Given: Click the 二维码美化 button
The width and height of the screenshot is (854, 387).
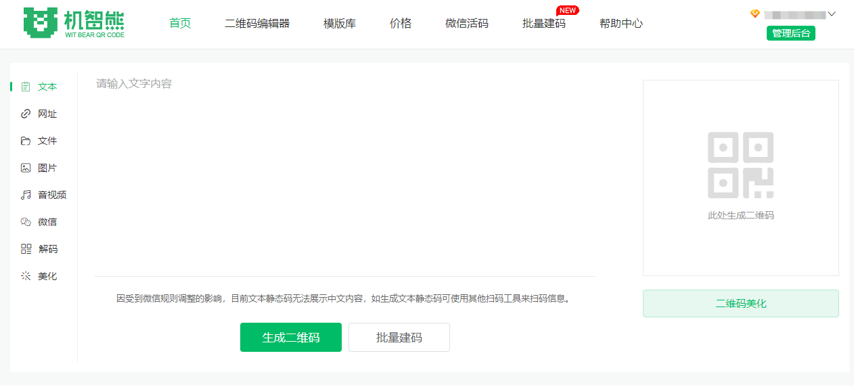Looking at the screenshot, I should click(x=740, y=304).
